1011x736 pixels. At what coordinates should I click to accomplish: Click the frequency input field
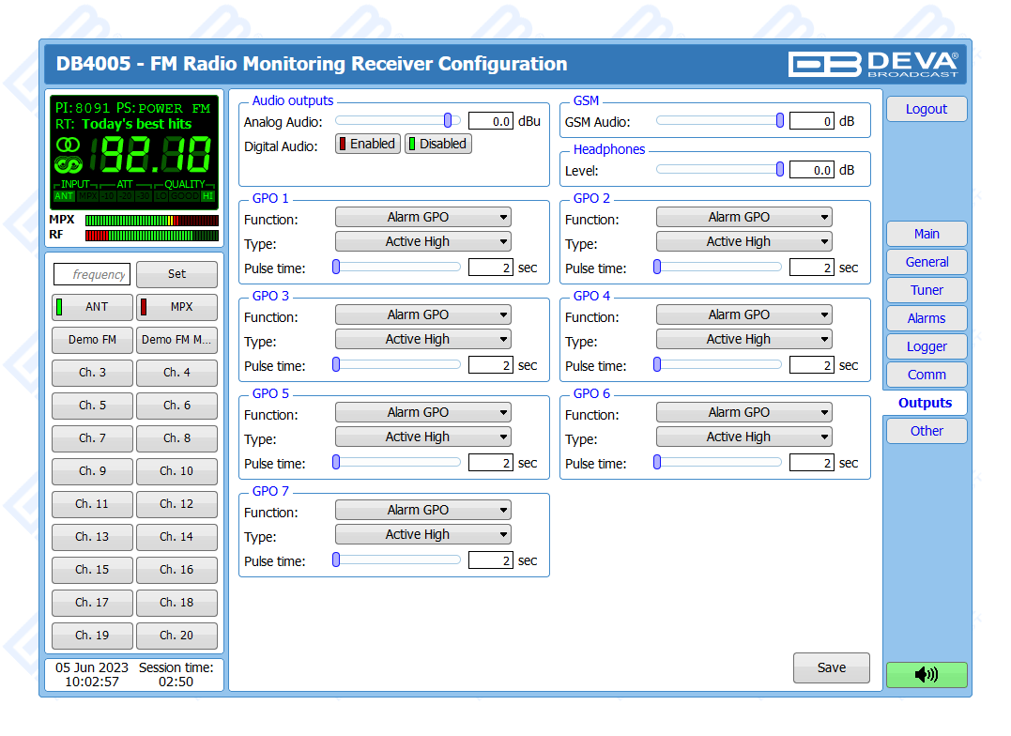92,274
